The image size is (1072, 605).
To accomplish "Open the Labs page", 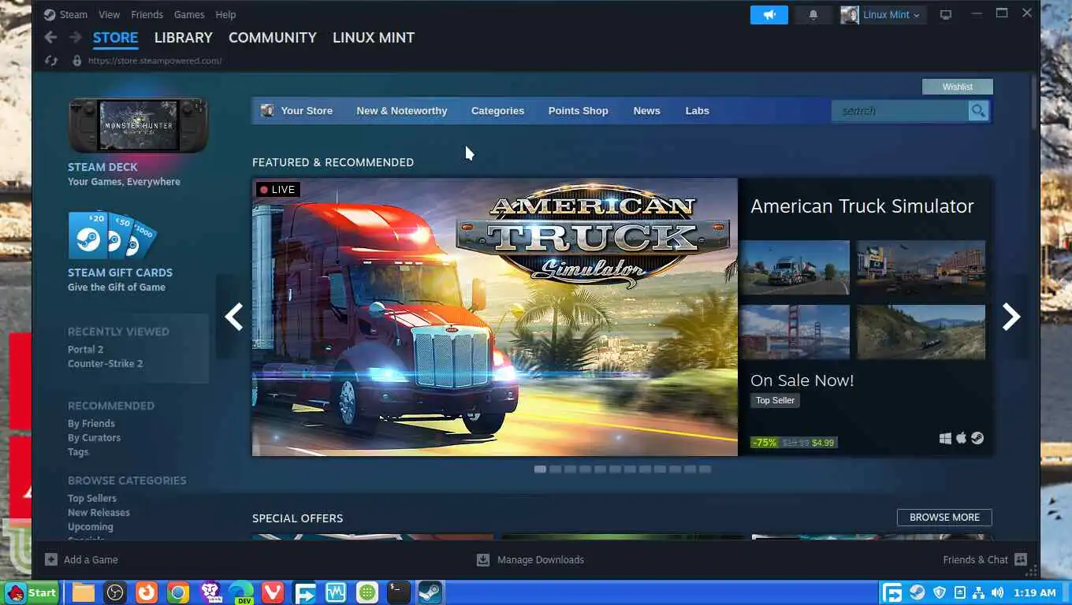I will tap(697, 111).
